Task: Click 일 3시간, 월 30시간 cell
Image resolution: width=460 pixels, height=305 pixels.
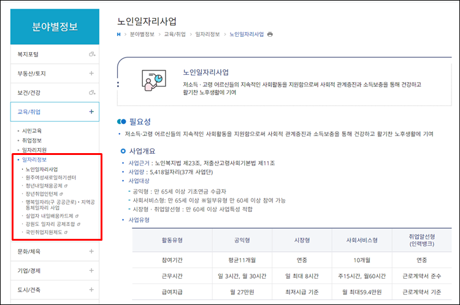Action: [242, 276]
